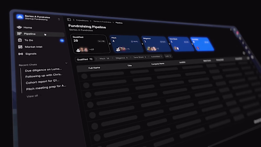Select the Committed stage card
The image size is (261, 147).
(x=202, y=44)
